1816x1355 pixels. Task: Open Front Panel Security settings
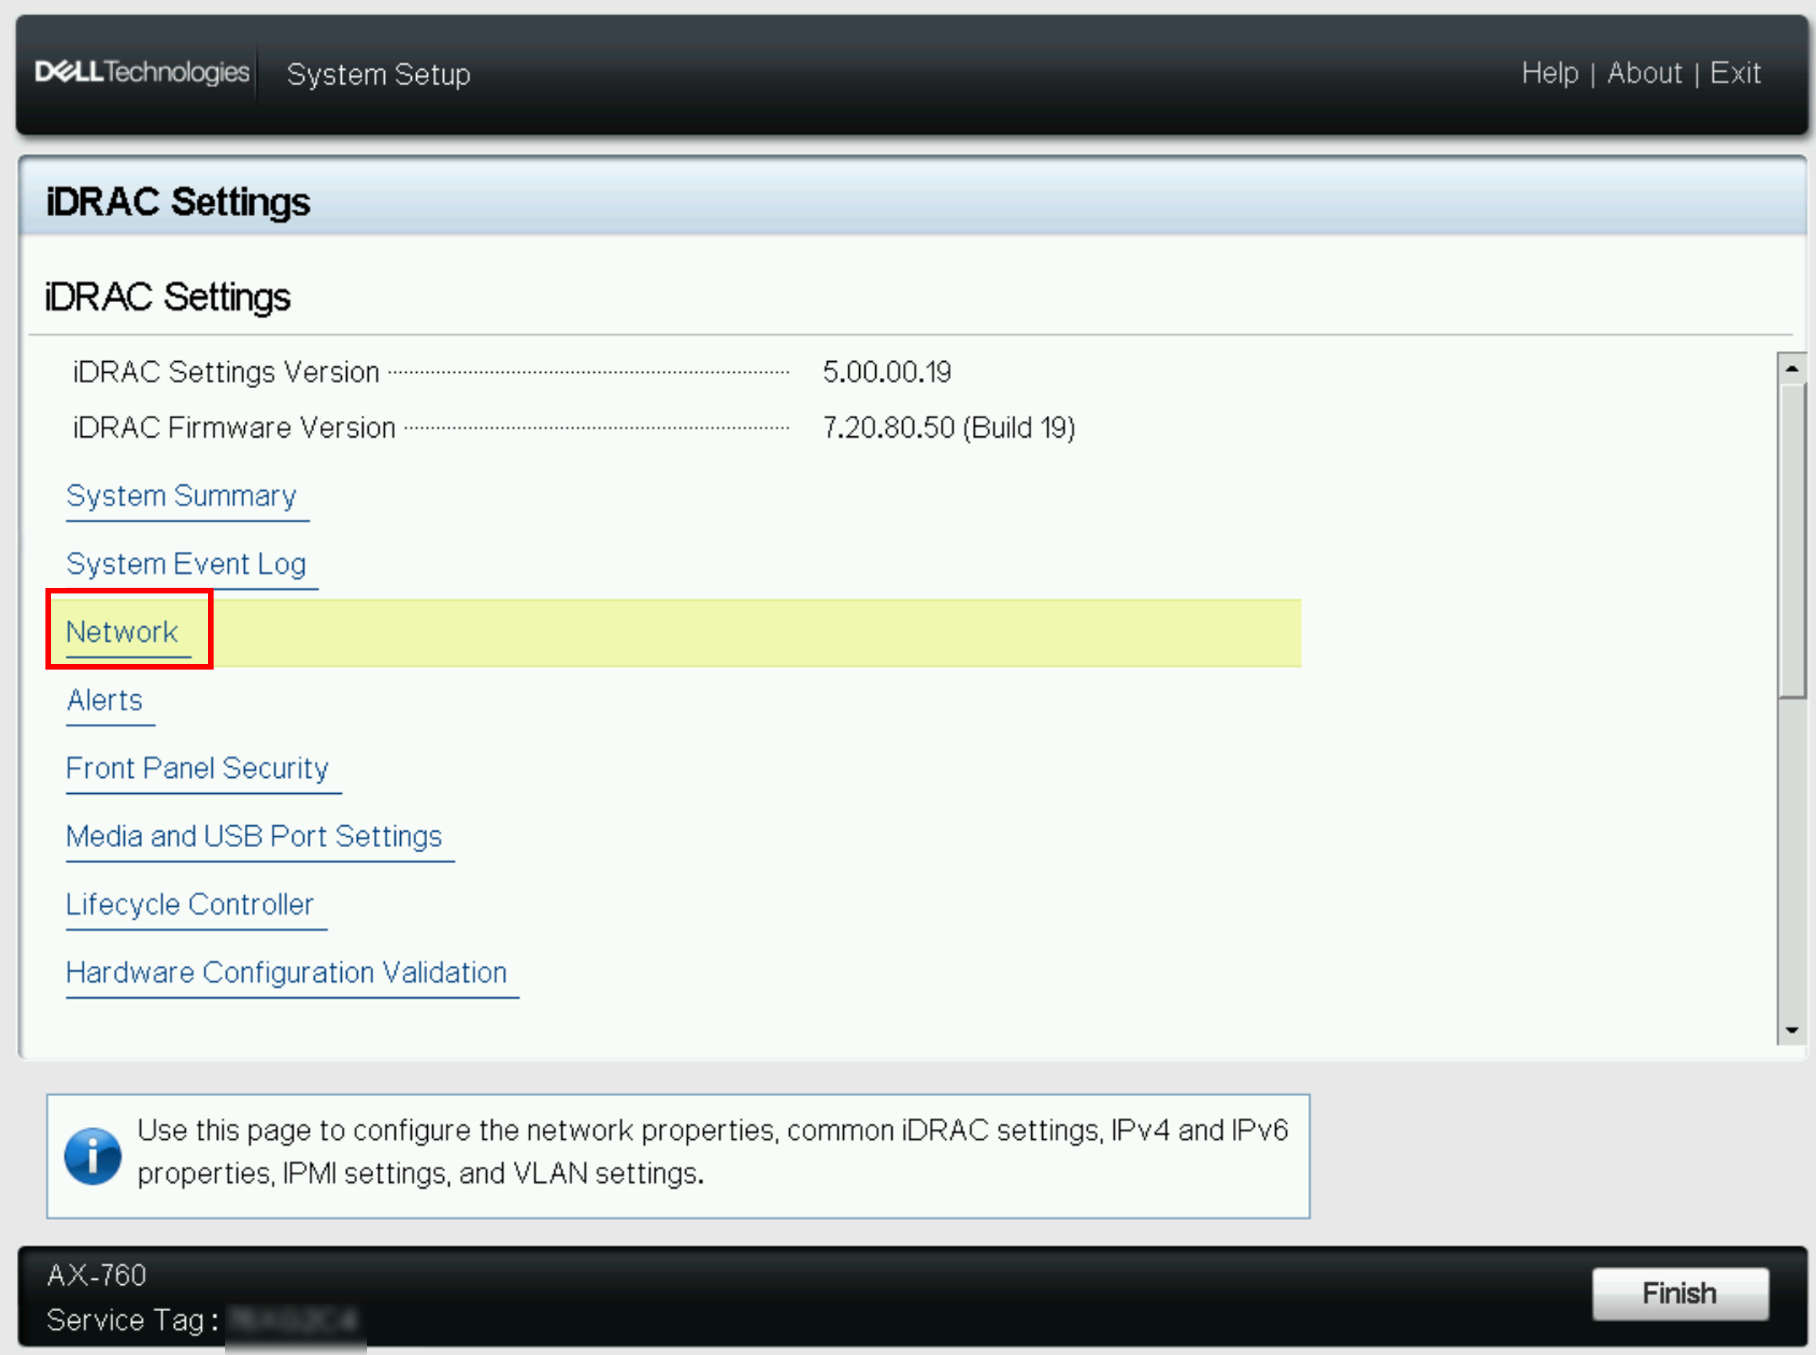(197, 769)
